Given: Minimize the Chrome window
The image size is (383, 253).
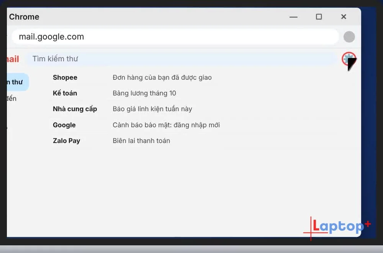Looking at the screenshot, I should [293, 17].
